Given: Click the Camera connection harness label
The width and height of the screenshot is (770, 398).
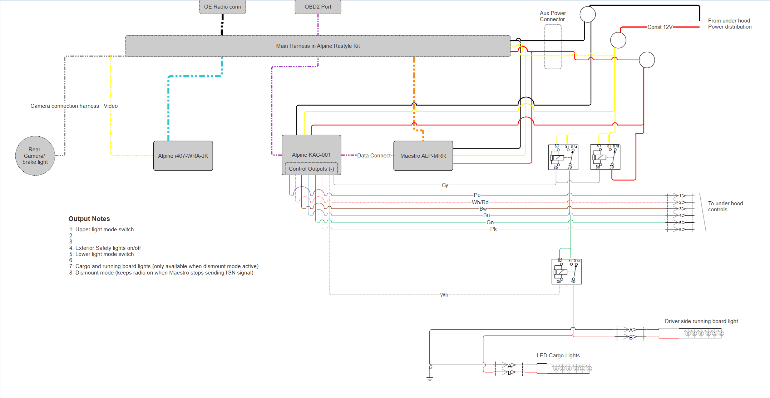Looking at the screenshot, I should click(65, 106).
